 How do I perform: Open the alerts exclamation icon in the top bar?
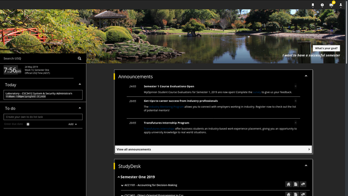(322, 5)
